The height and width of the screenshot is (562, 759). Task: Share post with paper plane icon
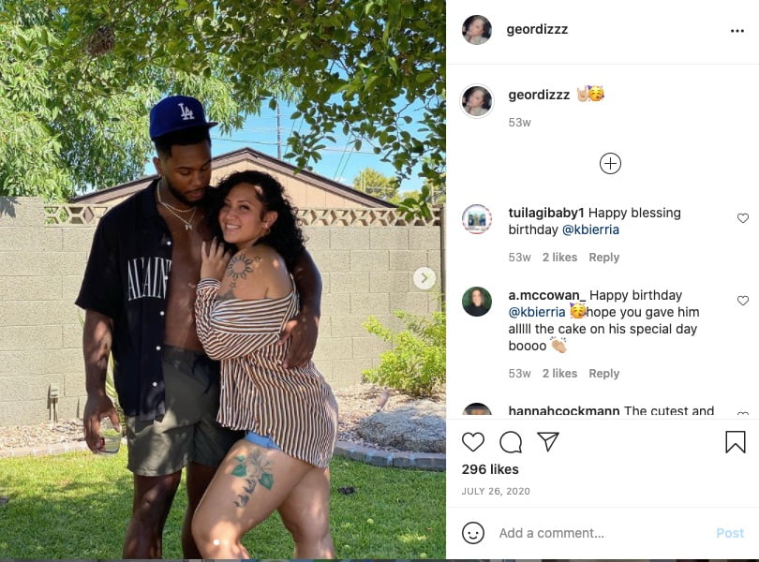pyautogui.click(x=548, y=441)
